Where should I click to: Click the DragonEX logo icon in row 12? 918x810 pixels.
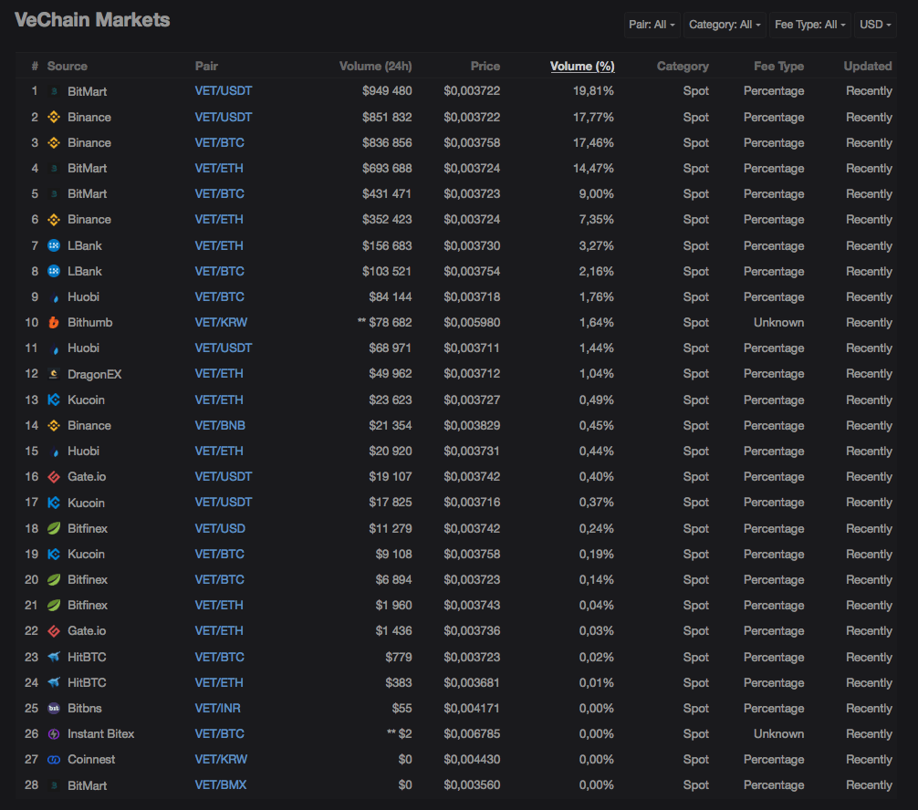[54, 374]
